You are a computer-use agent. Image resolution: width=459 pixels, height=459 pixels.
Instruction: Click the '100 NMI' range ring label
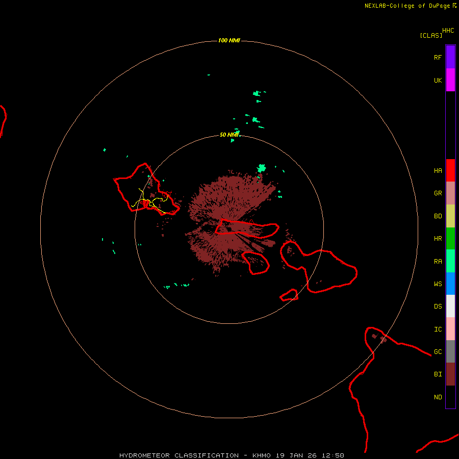point(229,40)
